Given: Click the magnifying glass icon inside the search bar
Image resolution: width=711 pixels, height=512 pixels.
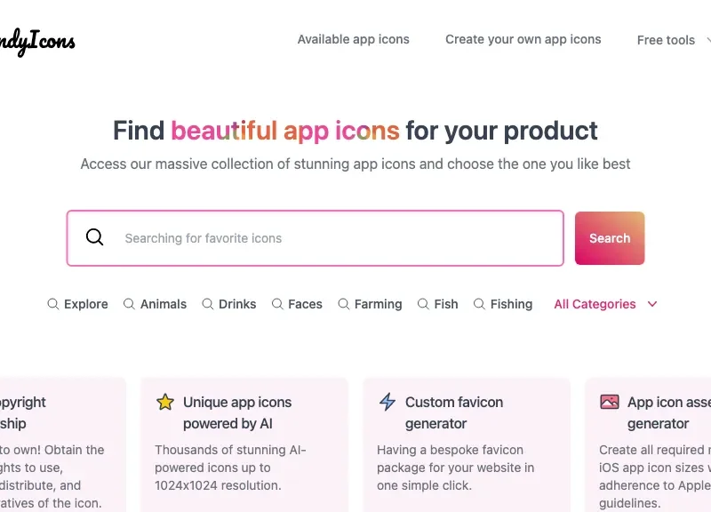Looking at the screenshot, I should click(94, 237).
